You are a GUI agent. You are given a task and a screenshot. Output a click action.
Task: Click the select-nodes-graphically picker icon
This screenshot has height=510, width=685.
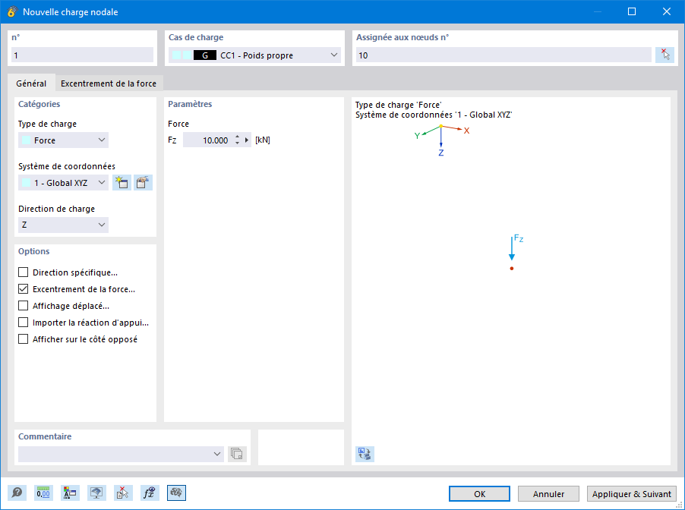coord(664,55)
